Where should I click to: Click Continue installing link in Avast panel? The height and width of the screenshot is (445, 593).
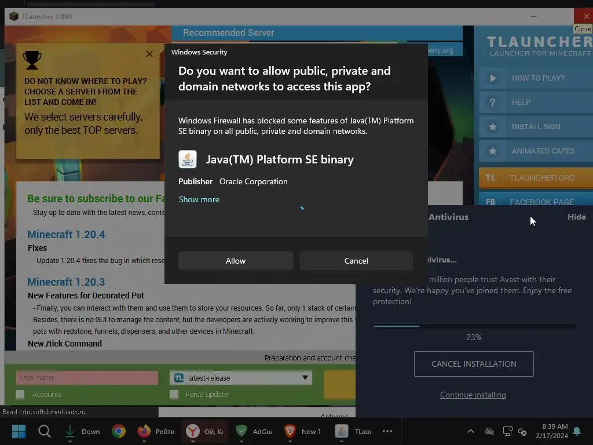pyautogui.click(x=473, y=395)
